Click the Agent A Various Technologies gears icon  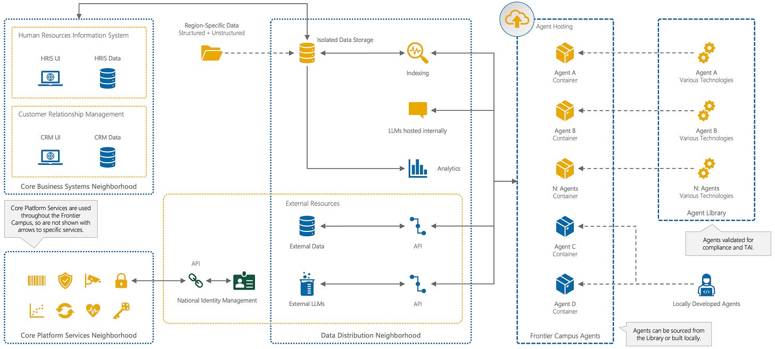click(x=706, y=53)
